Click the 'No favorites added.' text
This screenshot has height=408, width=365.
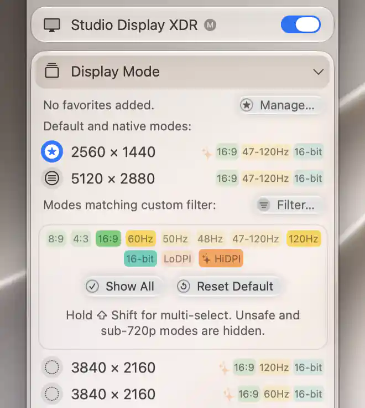coord(98,105)
